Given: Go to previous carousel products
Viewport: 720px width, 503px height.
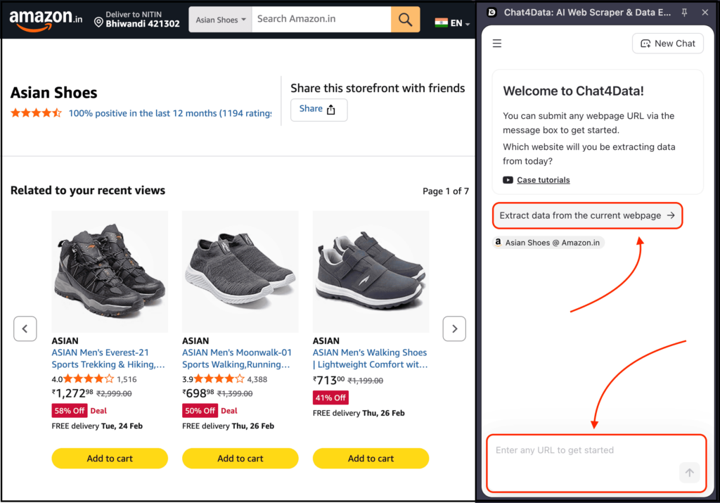Looking at the screenshot, I should coord(25,329).
